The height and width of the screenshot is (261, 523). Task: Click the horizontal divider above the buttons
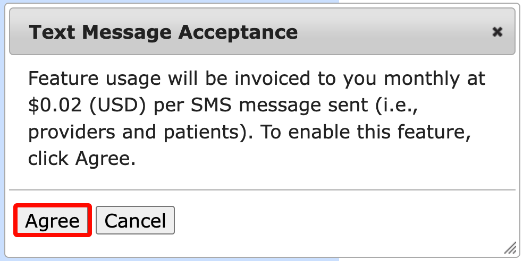[263, 189]
